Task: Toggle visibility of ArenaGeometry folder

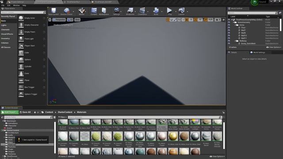Action: (229, 23)
